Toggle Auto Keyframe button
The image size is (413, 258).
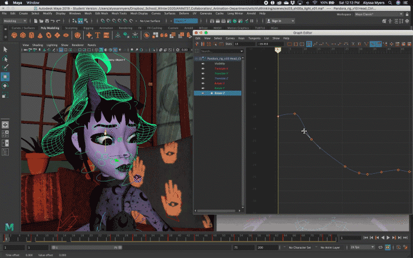tap(388, 247)
